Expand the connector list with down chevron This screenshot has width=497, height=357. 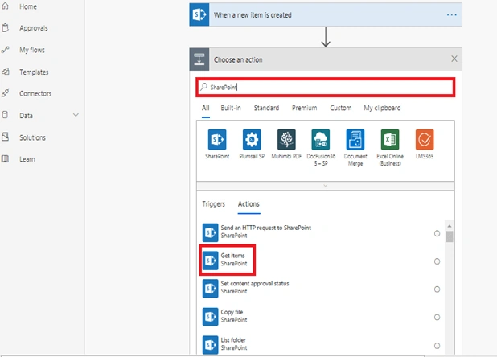point(326,186)
